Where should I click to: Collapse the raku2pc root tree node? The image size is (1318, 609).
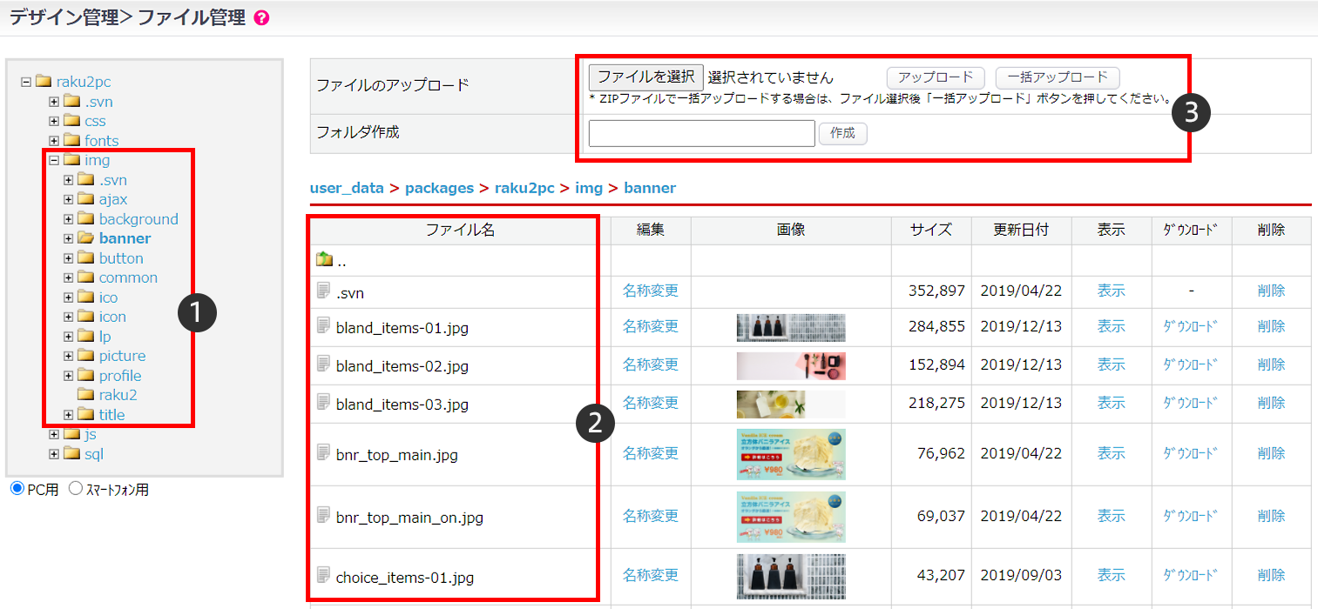pyautogui.click(x=26, y=83)
